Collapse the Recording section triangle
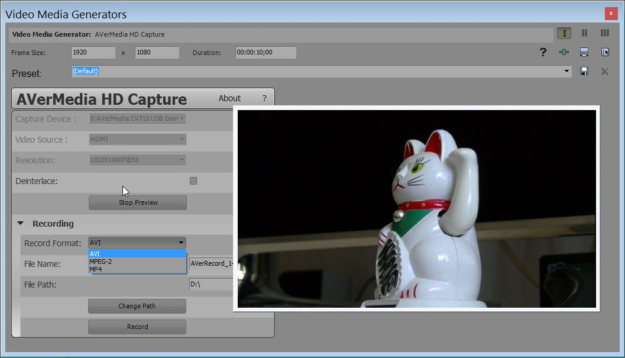 [x=20, y=223]
